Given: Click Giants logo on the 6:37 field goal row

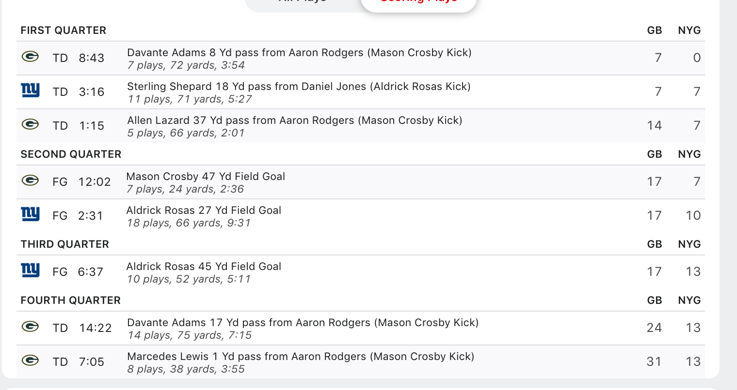Looking at the screenshot, I should [31, 270].
